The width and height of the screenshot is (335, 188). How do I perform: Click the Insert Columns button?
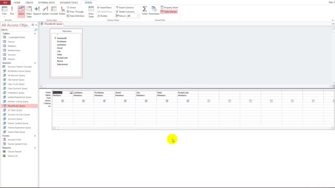pyautogui.click(x=125, y=7)
